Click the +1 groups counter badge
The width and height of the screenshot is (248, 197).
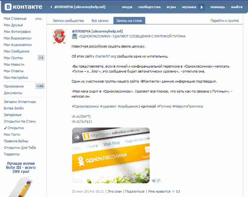(x=41, y=58)
